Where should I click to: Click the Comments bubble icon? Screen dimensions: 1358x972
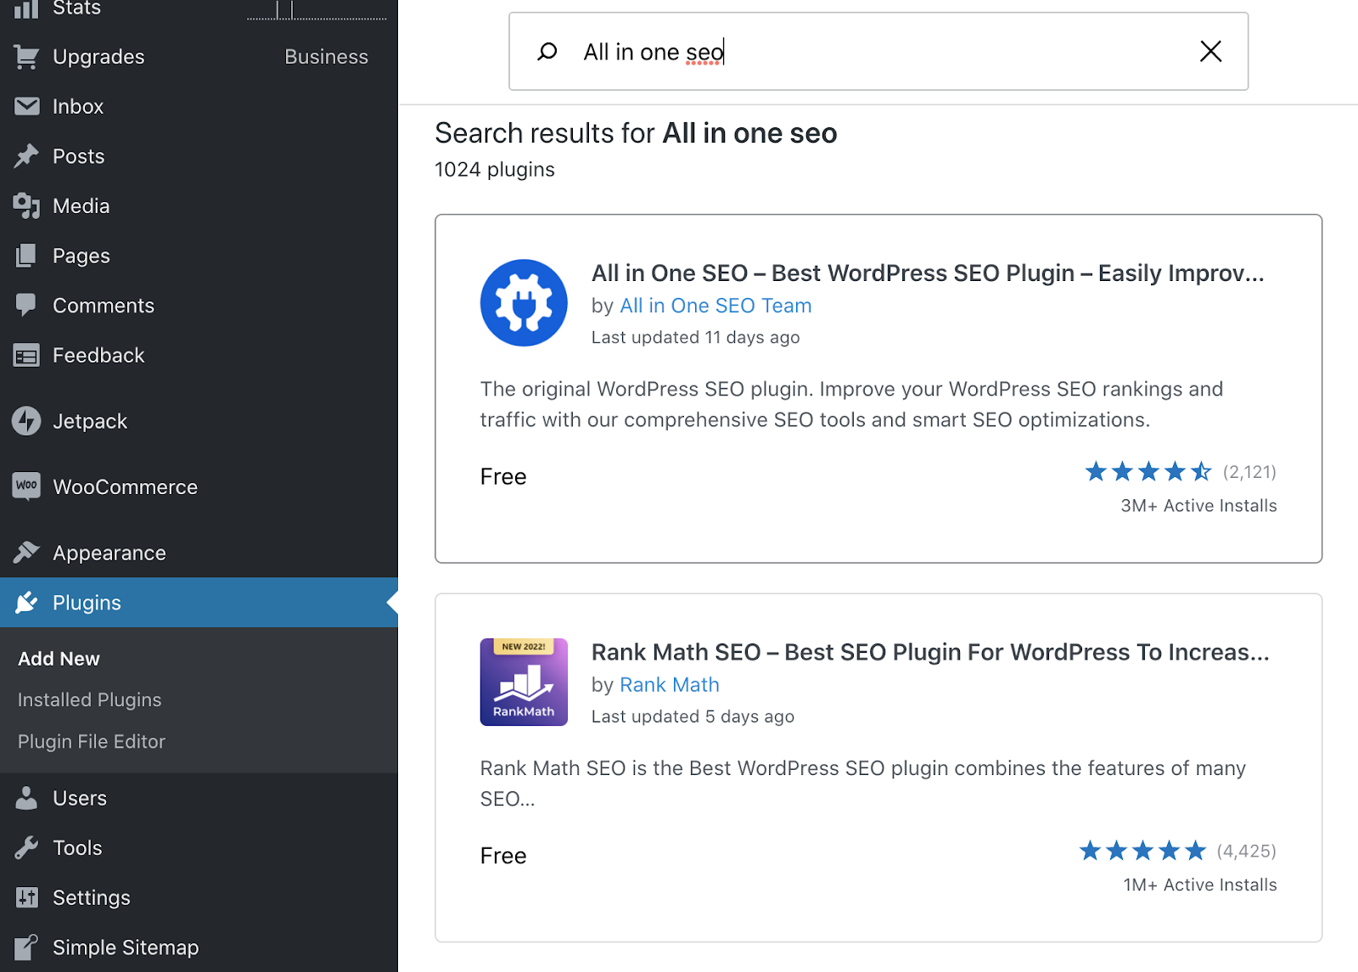26,305
